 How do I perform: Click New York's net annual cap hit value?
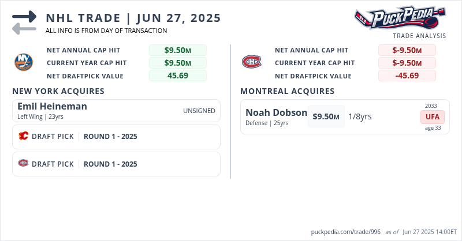pyautogui.click(x=177, y=50)
